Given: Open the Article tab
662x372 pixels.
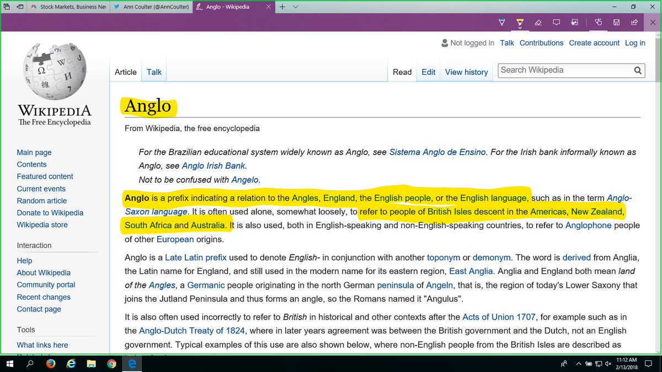Looking at the screenshot, I should tap(126, 72).
